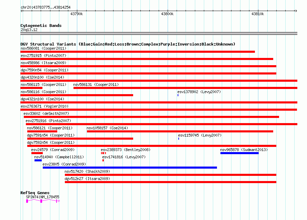Click the 43810k ruler tick label

click(258, 14)
